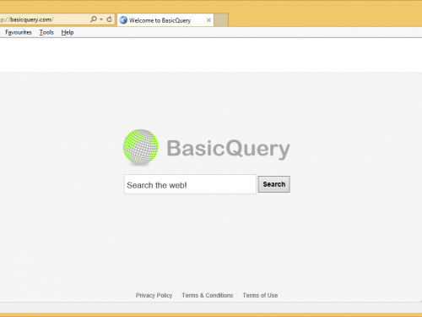Open the Terms & Conditions link
This screenshot has width=422, height=317.
[x=208, y=295]
